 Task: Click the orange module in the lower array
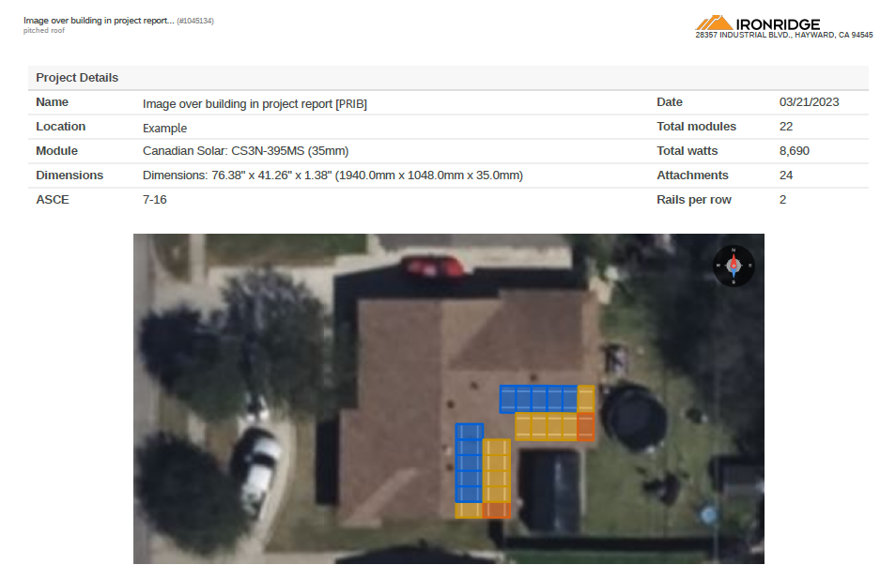(x=496, y=511)
